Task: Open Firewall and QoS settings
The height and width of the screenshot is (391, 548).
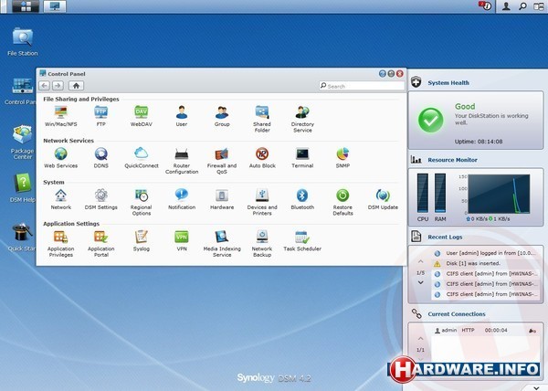Action: click(222, 161)
